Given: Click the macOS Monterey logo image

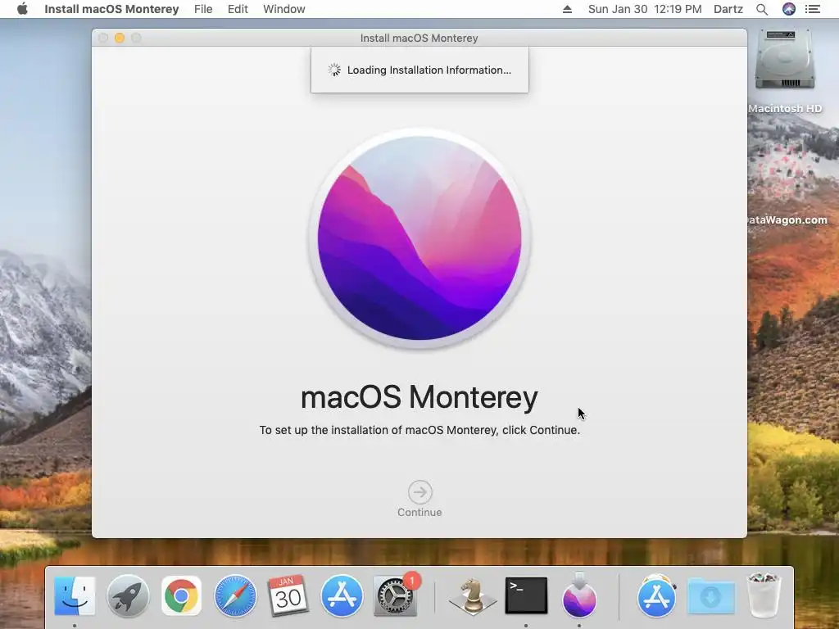Looking at the screenshot, I should point(419,238).
